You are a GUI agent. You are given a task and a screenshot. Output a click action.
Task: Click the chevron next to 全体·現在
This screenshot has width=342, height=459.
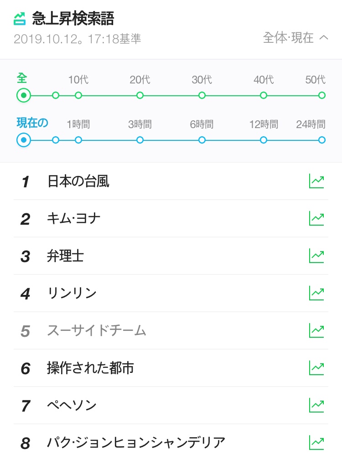coord(324,37)
